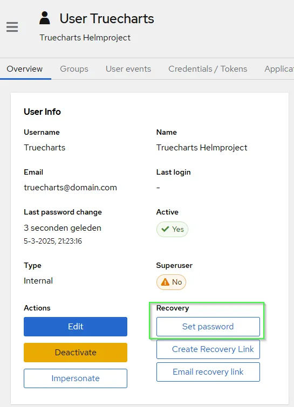Click Set password under Recovery
The height and width of the screenshot is (407, 294).
pos(208,327)
